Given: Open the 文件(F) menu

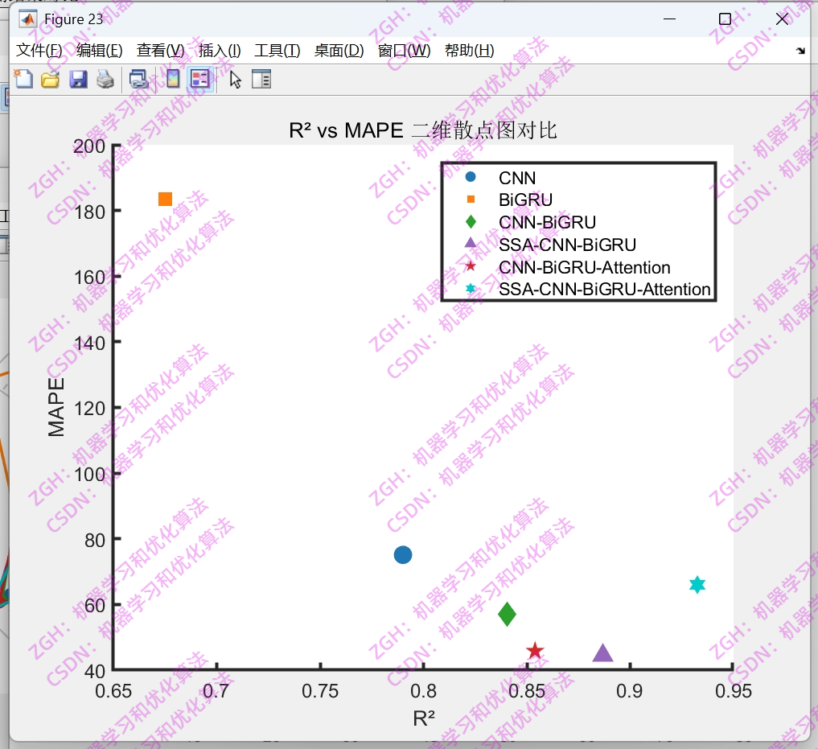Looking at the screenshot, I should tap(39, 51).
